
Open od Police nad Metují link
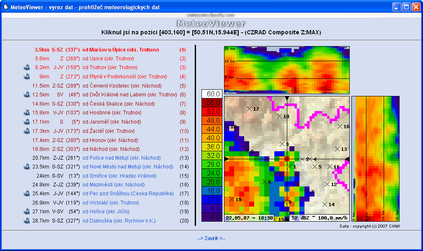pos(121,158)
